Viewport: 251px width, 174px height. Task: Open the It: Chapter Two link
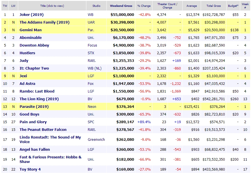click(x=34, y=68)
